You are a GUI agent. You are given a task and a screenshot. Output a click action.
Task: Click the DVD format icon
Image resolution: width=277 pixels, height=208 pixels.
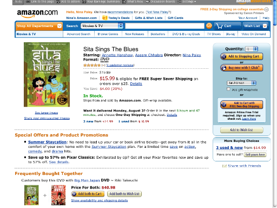[x=104, y=60]
